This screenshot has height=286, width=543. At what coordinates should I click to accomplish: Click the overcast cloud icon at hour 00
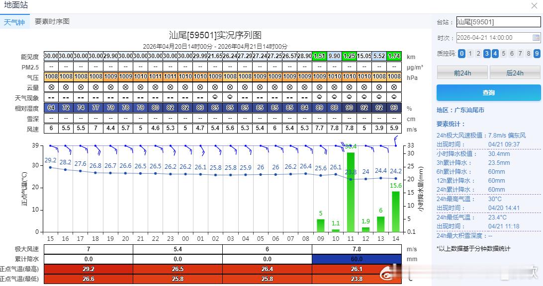185,87
